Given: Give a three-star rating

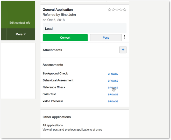Looking at the screenshot, I should point(117,10).
